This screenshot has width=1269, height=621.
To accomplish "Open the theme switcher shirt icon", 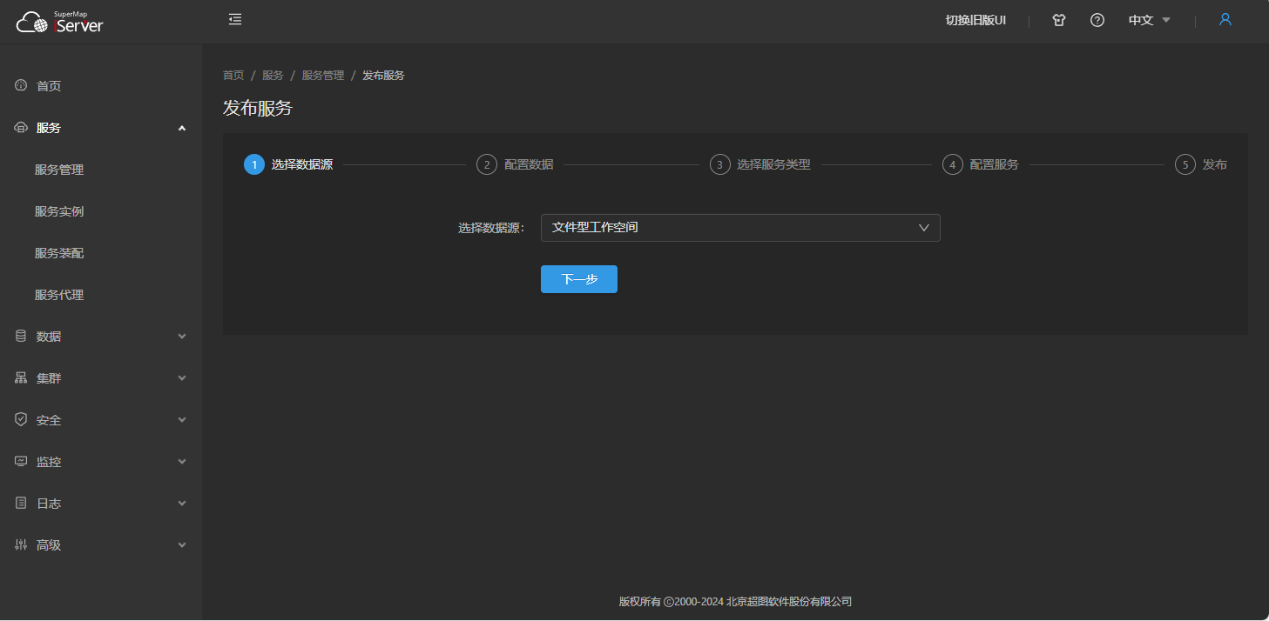I will point(1059,20).
